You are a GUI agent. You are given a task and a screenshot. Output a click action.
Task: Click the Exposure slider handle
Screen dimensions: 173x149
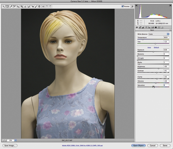(x=153, y=52)
